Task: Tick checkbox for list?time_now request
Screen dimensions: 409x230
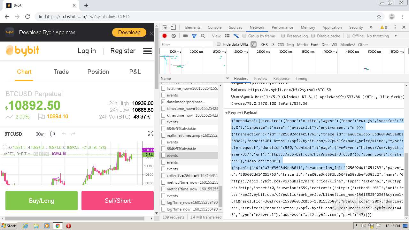Action: point(163,88)
